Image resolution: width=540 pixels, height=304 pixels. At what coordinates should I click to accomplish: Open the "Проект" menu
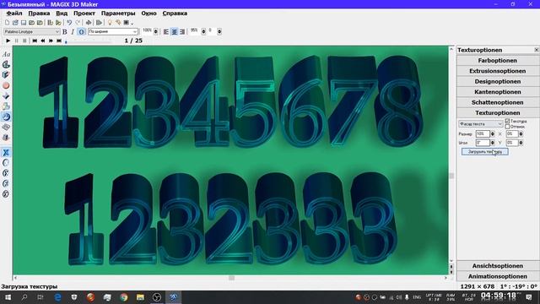pos(84,14)
